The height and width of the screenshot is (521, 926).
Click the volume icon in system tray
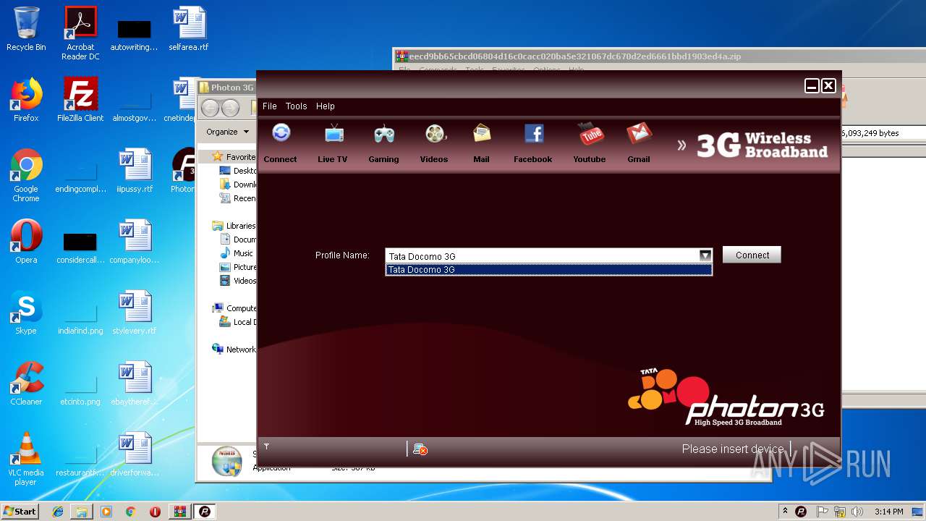click(857, 511)
